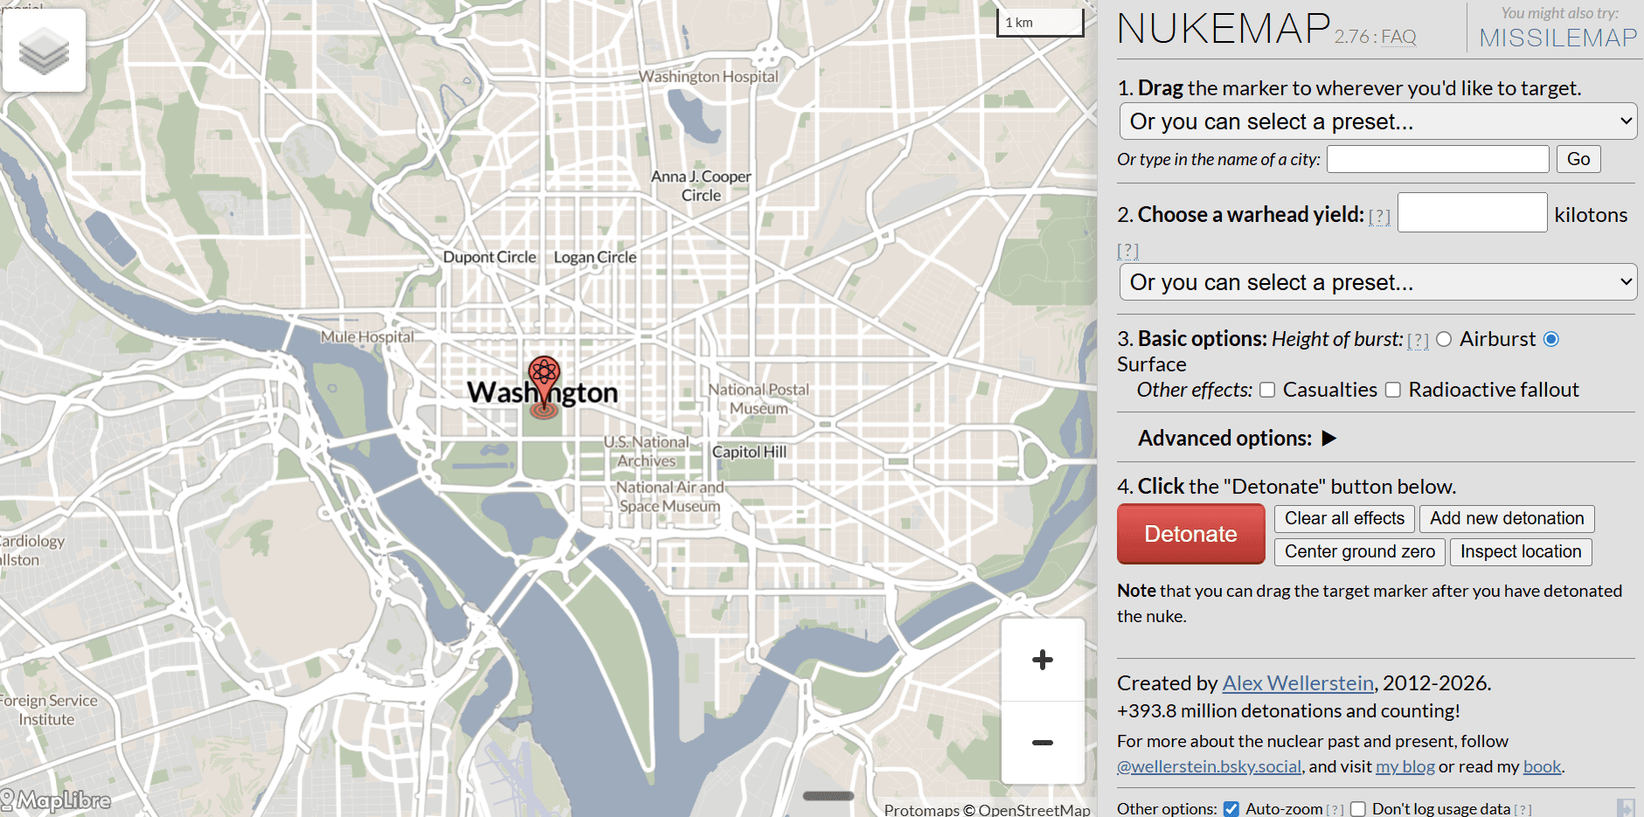
Task: Open the warhead yield help question mark
Action: click(1379, 216)
